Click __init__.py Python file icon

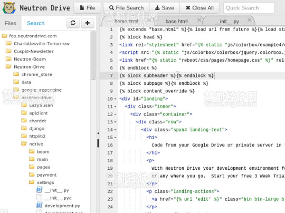39,190
